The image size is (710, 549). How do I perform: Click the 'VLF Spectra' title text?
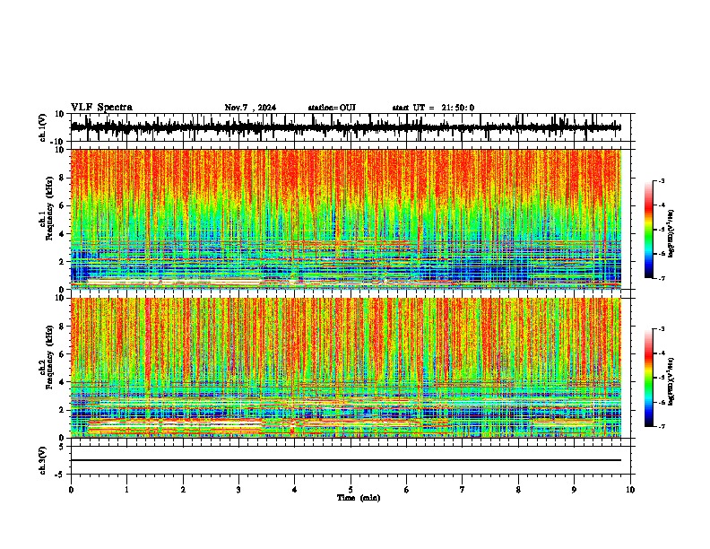point(101,108)
